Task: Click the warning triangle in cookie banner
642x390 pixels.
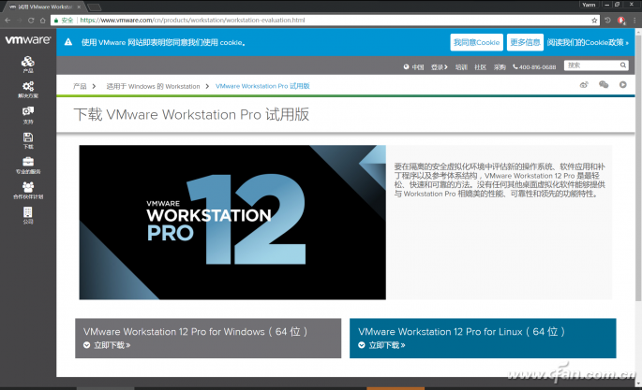Action: [x=68, y=42]
